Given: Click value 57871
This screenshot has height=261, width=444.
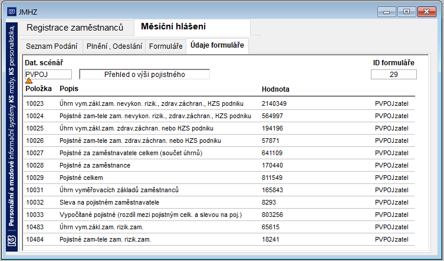Looking at the screenshot, I should coord(271,140).
